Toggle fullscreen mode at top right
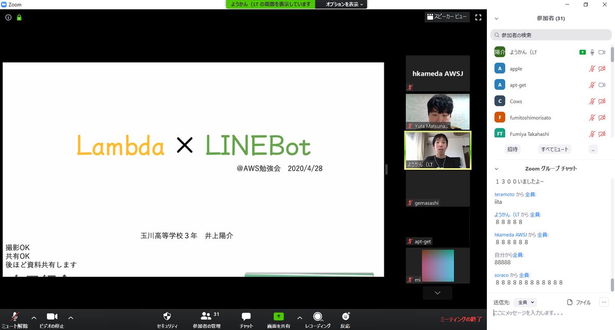This screenshot has width=615, height=330. click(x=478, y=17)
